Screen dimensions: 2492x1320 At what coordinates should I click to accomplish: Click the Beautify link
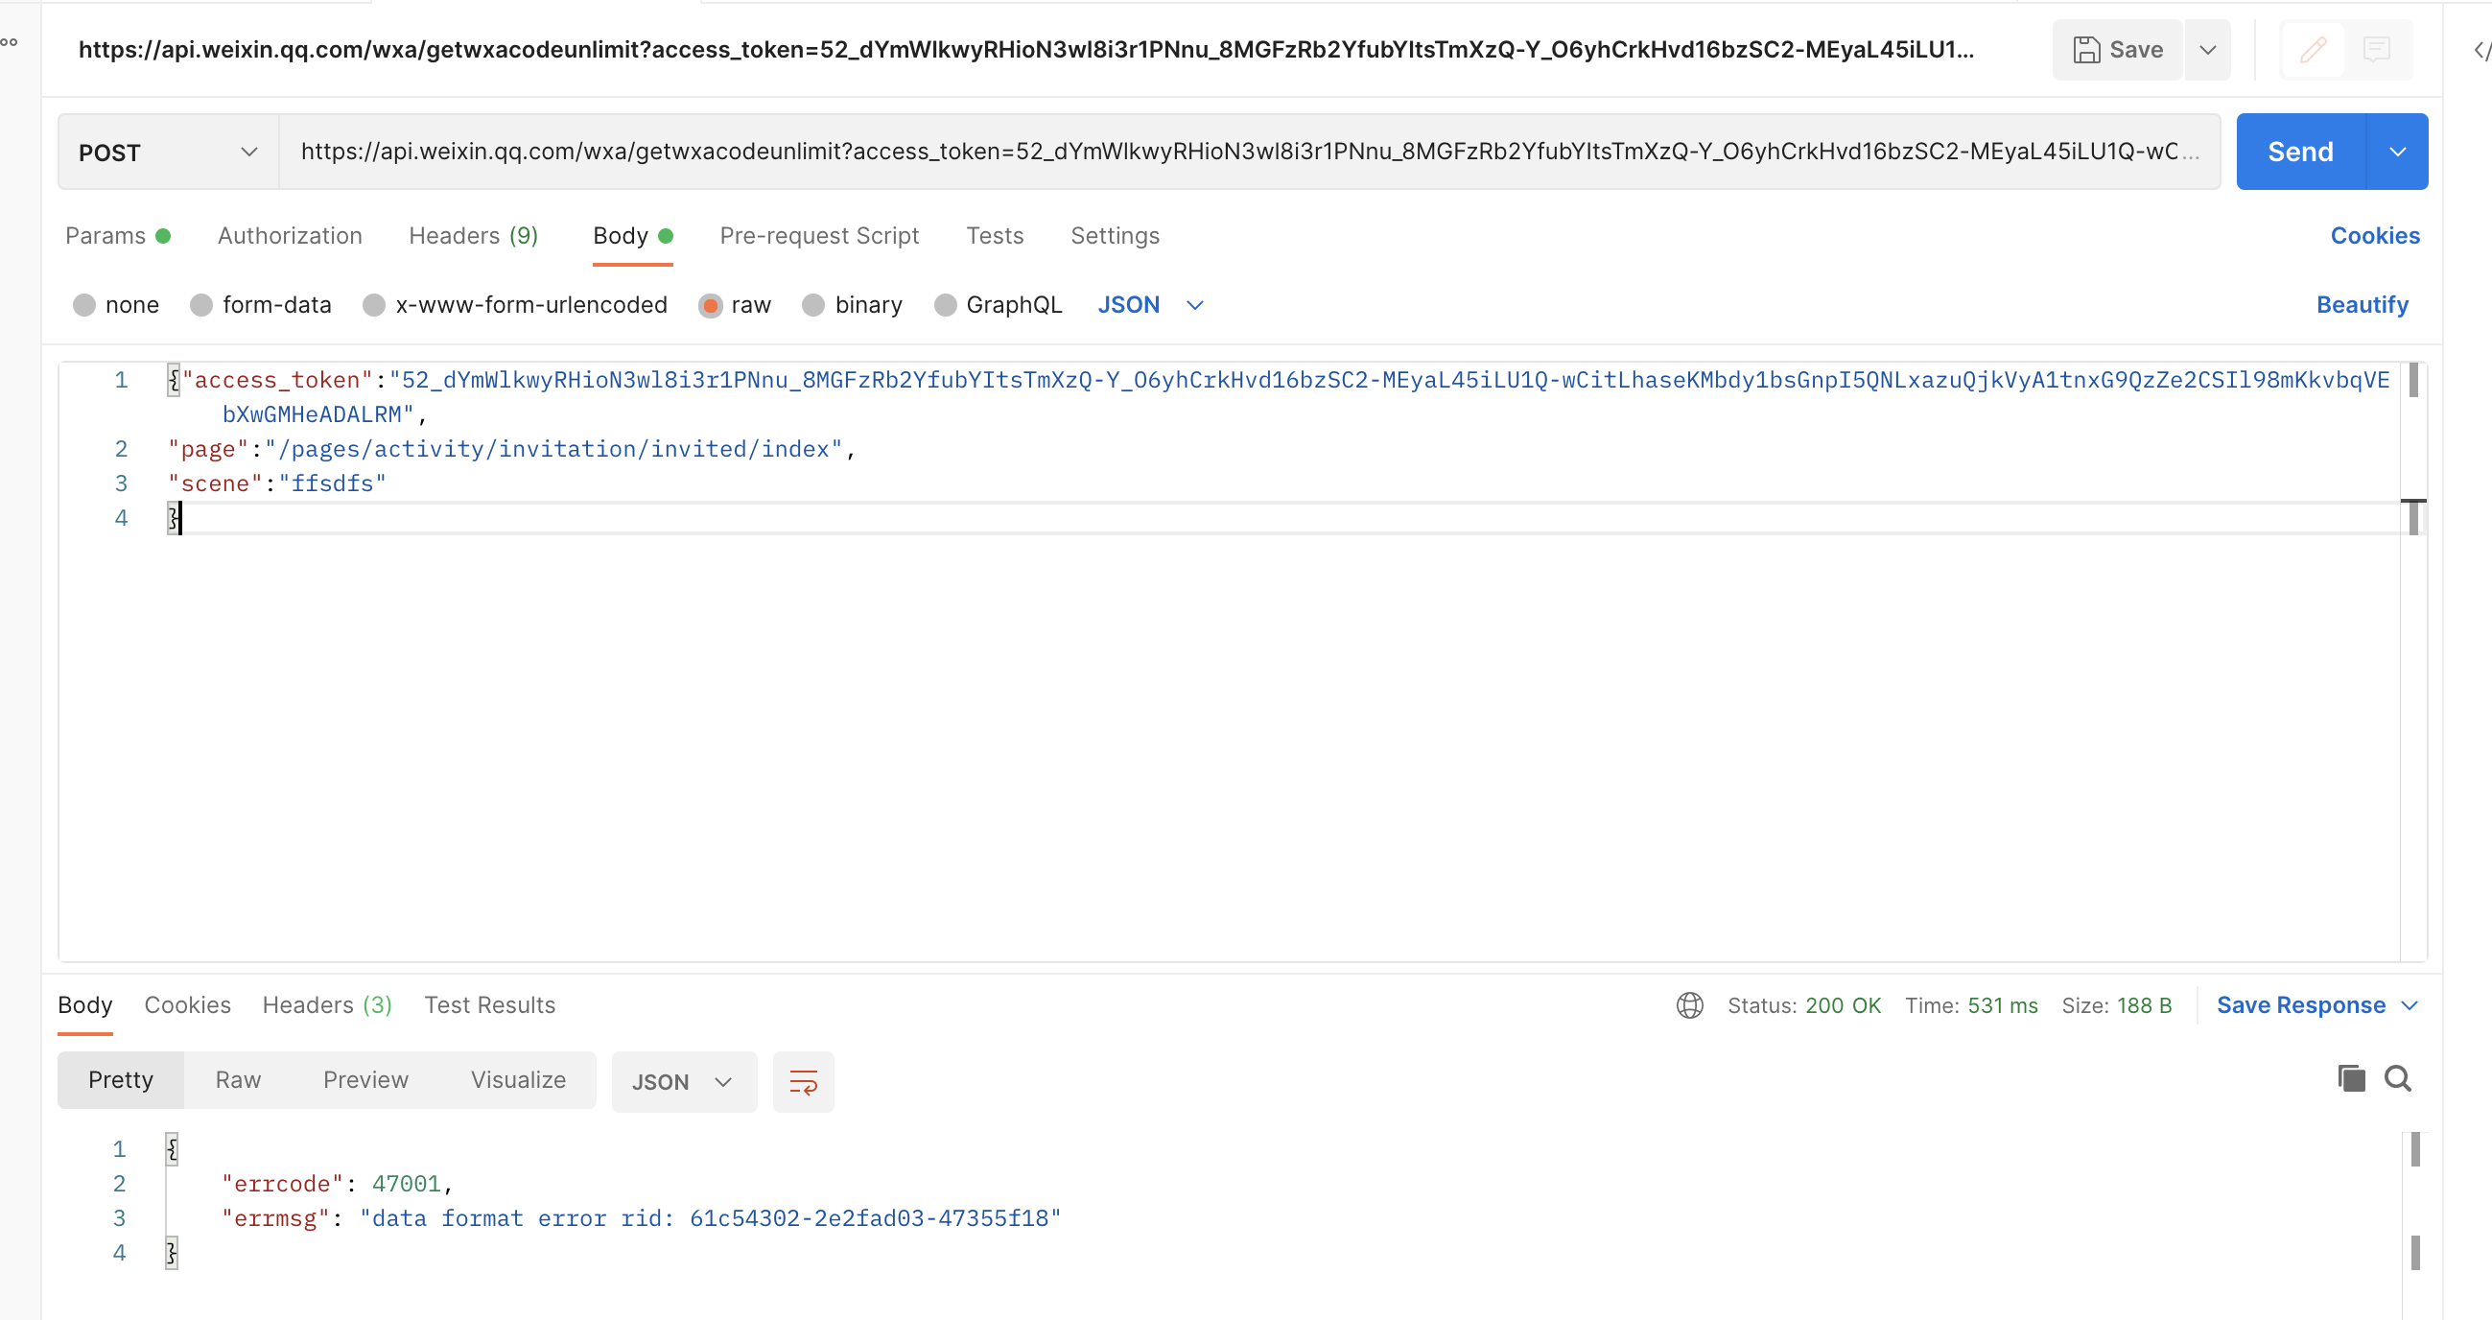click(2362, 305)
